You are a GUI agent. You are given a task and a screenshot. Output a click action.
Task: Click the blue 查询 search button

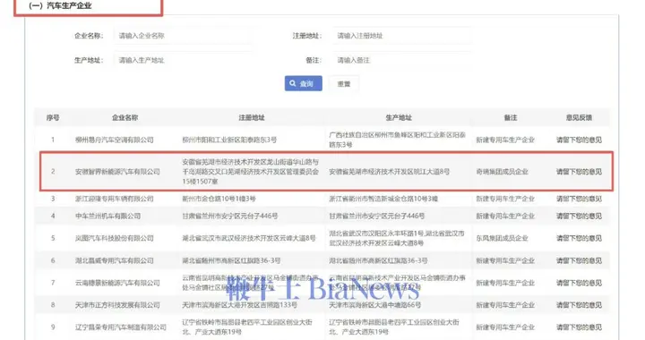click(303, 83)
